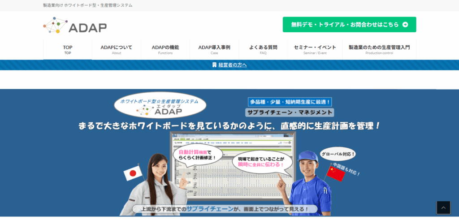Click the 多品種・少量・短納期生産に最適 label

coord(290,102)
